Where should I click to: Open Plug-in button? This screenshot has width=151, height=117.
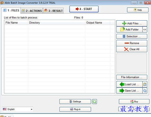pos(75,109)
